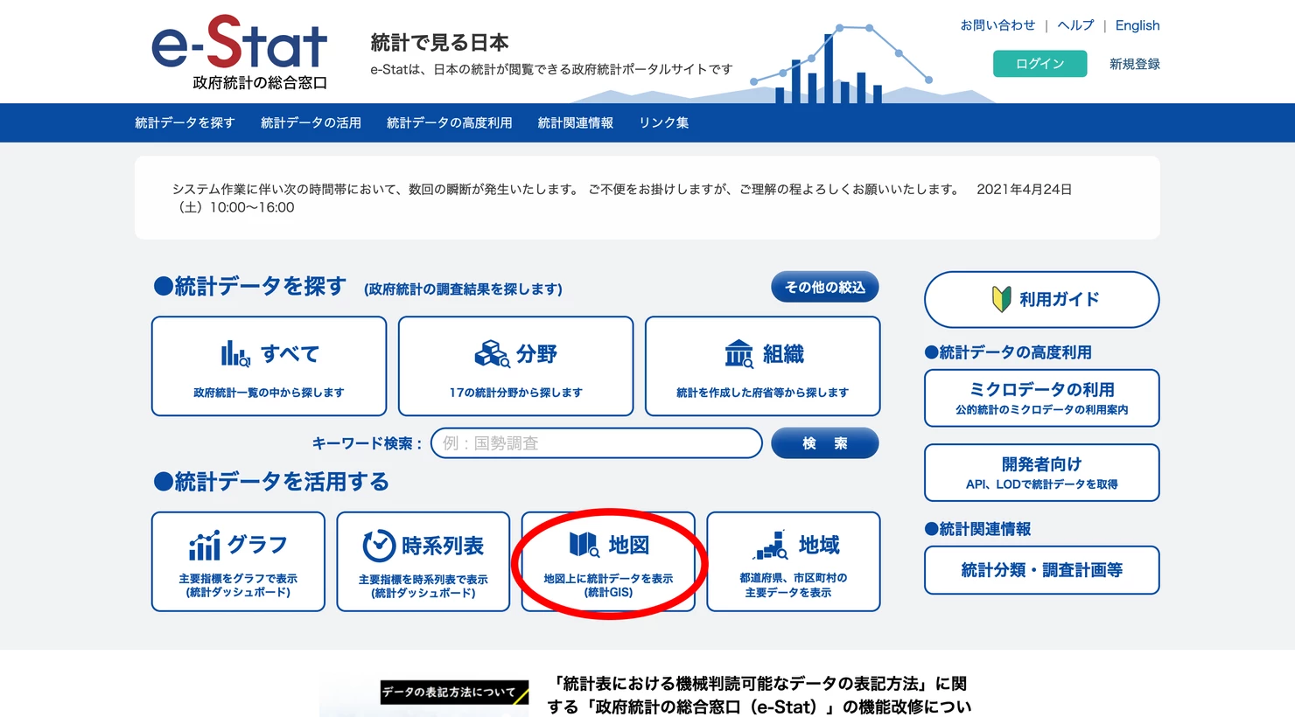
Task: Open お問い合わせ link
Action: click(x=997, y=25)
